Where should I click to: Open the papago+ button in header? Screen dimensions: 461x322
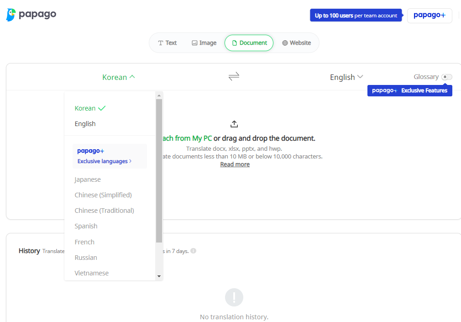430,16
